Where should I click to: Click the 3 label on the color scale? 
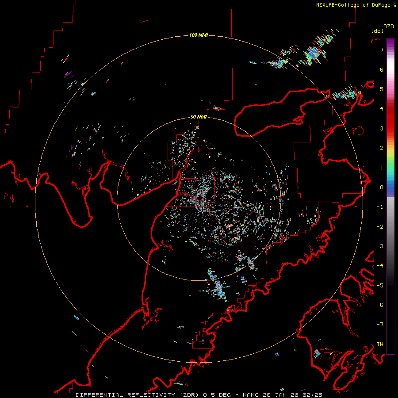coord(382,128)
